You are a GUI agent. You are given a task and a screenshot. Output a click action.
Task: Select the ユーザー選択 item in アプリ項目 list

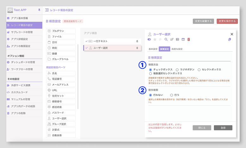click(112, 48)
